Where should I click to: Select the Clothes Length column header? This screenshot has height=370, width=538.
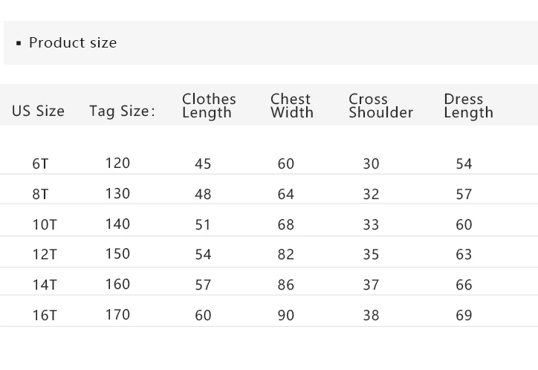pos(209,106)
